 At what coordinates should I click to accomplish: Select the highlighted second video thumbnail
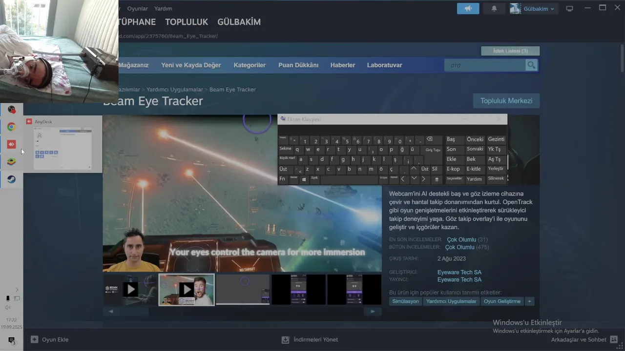(186, 290)
